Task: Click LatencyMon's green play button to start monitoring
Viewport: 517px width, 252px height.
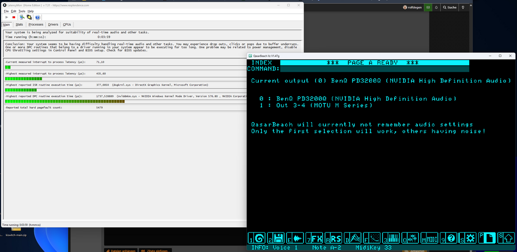Action: [x=7, y=17]
